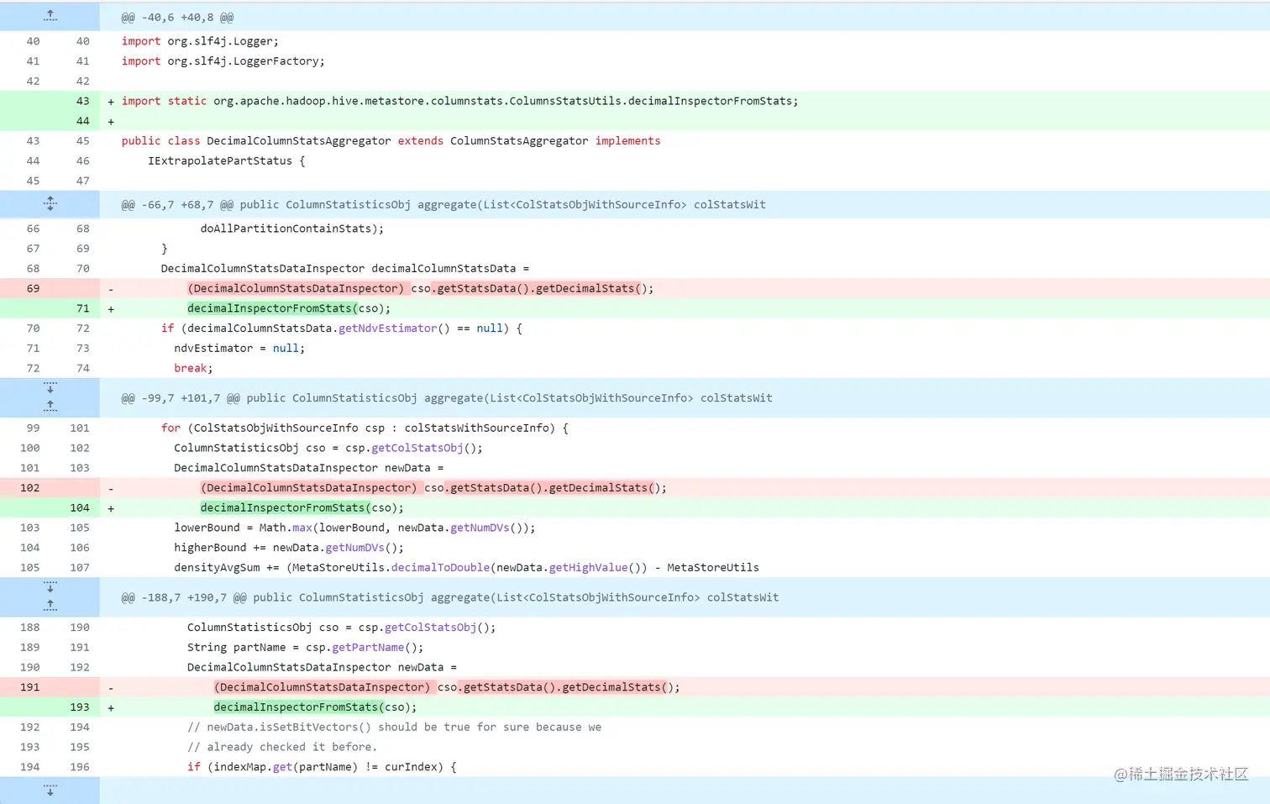Click the "for (ColStatsObjWithSourceInfo csp" loop line
Image resolution: width=1270 pixels, height=804 pixels.
(365, 428)
